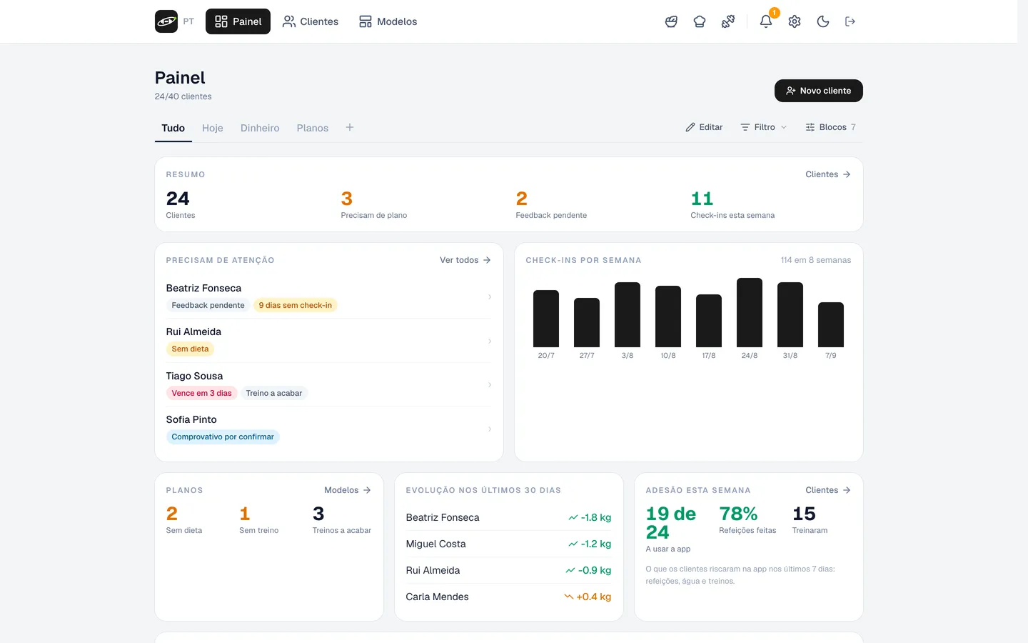Follow the Ver todos link

tap(465, 260)
